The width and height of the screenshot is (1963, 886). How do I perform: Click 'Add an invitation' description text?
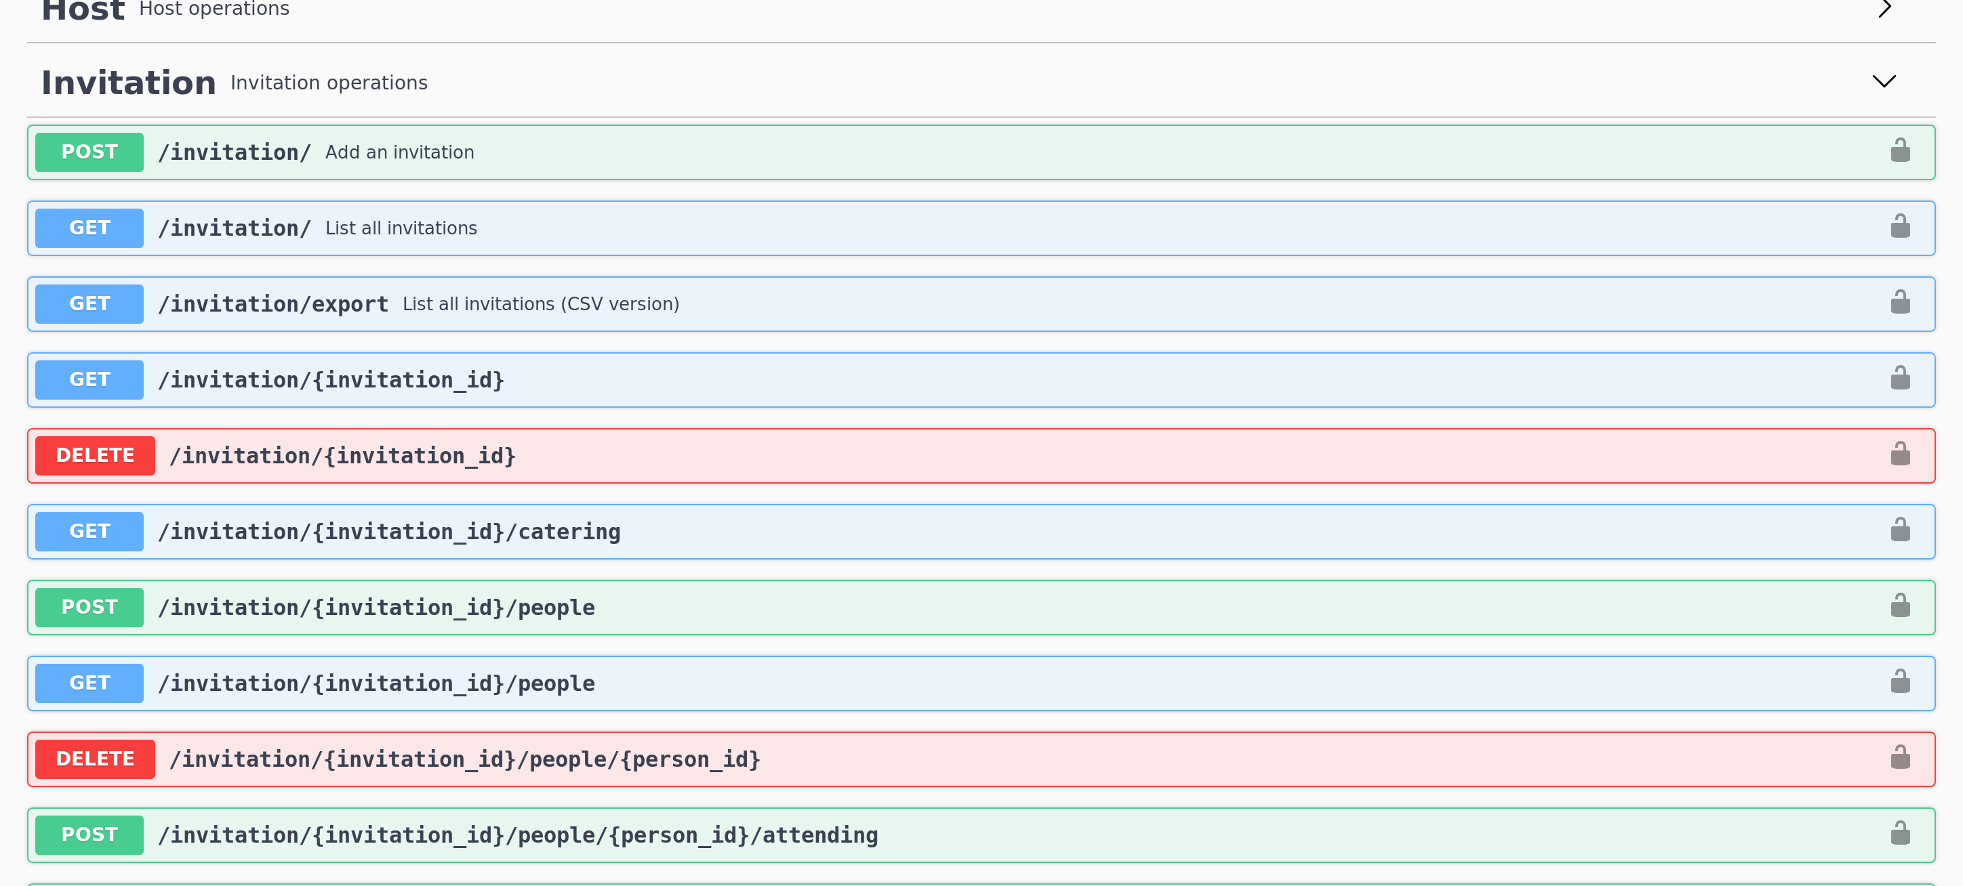tap(399, 152)
